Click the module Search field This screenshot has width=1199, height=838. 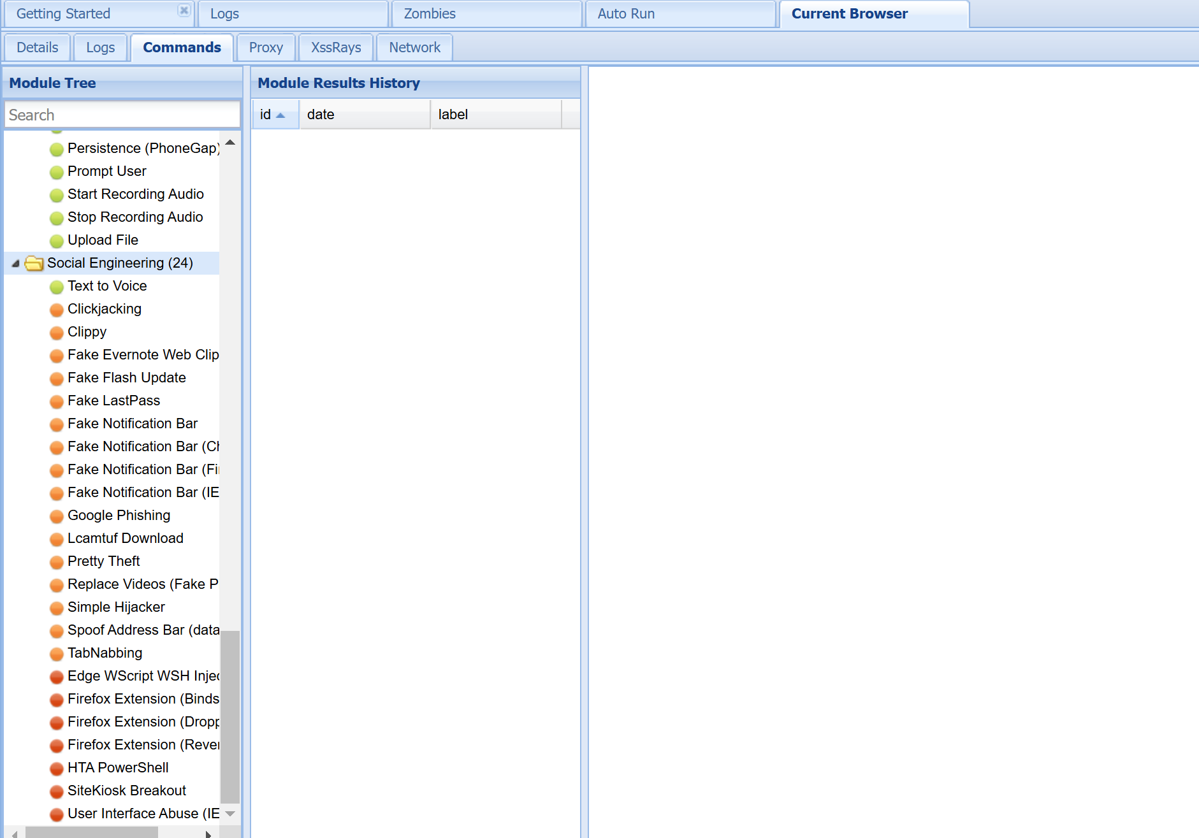coord(122,115)
